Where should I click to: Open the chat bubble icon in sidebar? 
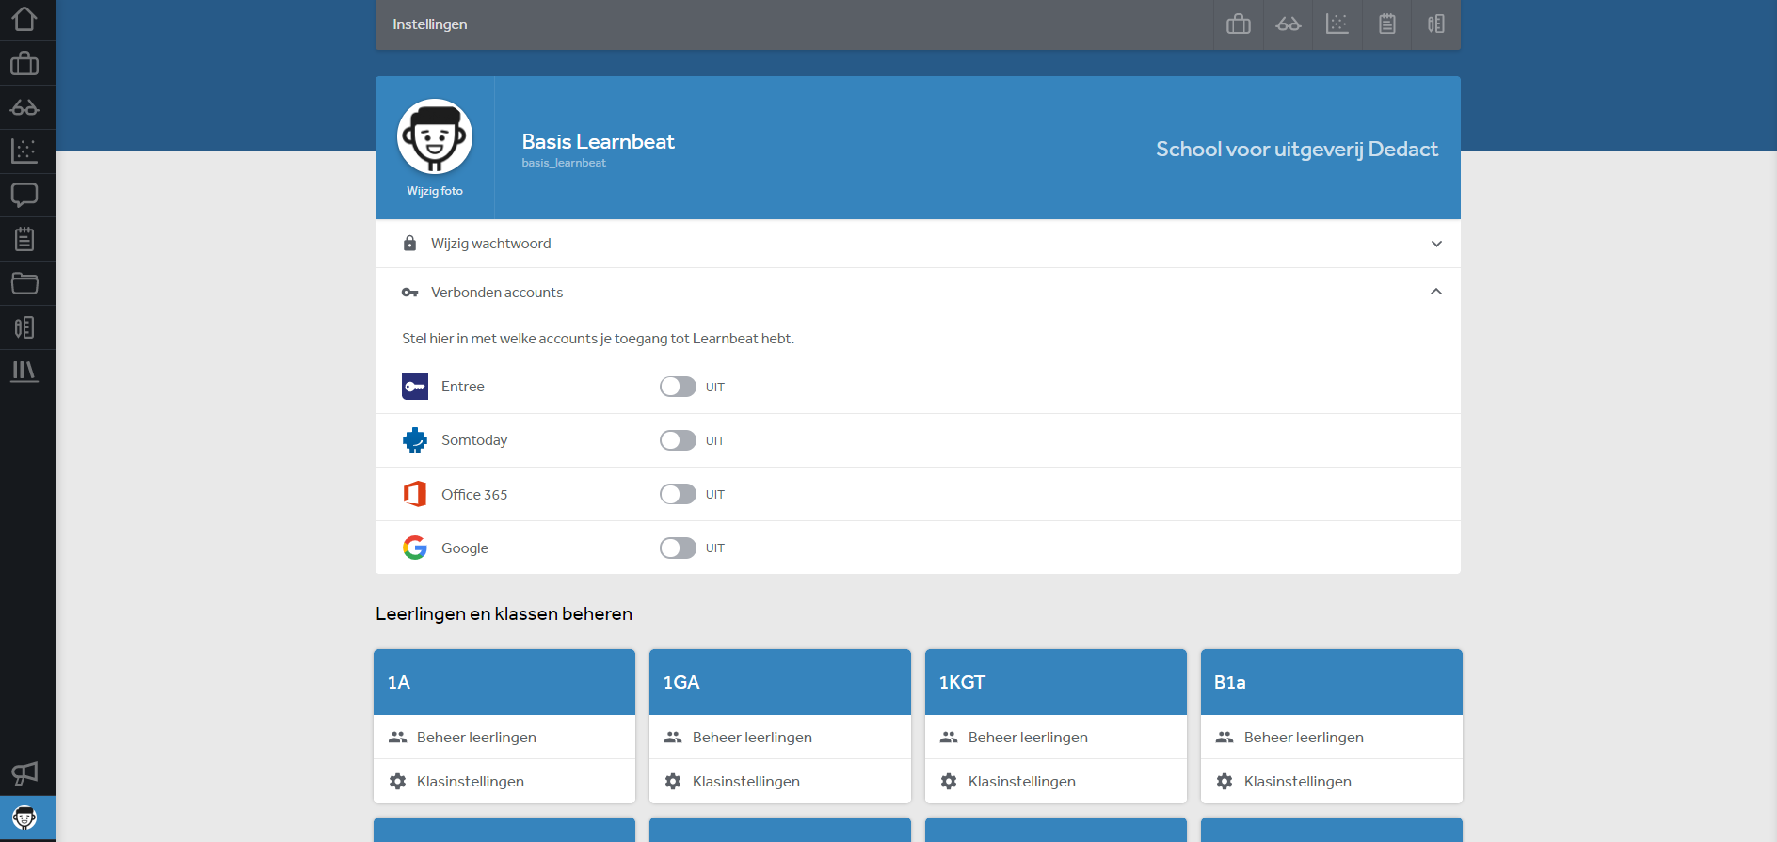(24, 195)
